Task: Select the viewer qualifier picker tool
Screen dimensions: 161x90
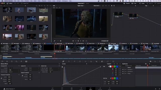Action: tap(55, 41)
